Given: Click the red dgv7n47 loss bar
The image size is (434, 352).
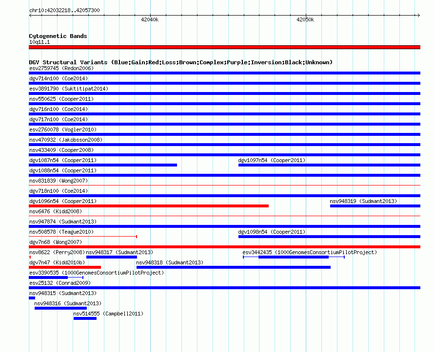Looking at the screenshot, I should [65, 267].
